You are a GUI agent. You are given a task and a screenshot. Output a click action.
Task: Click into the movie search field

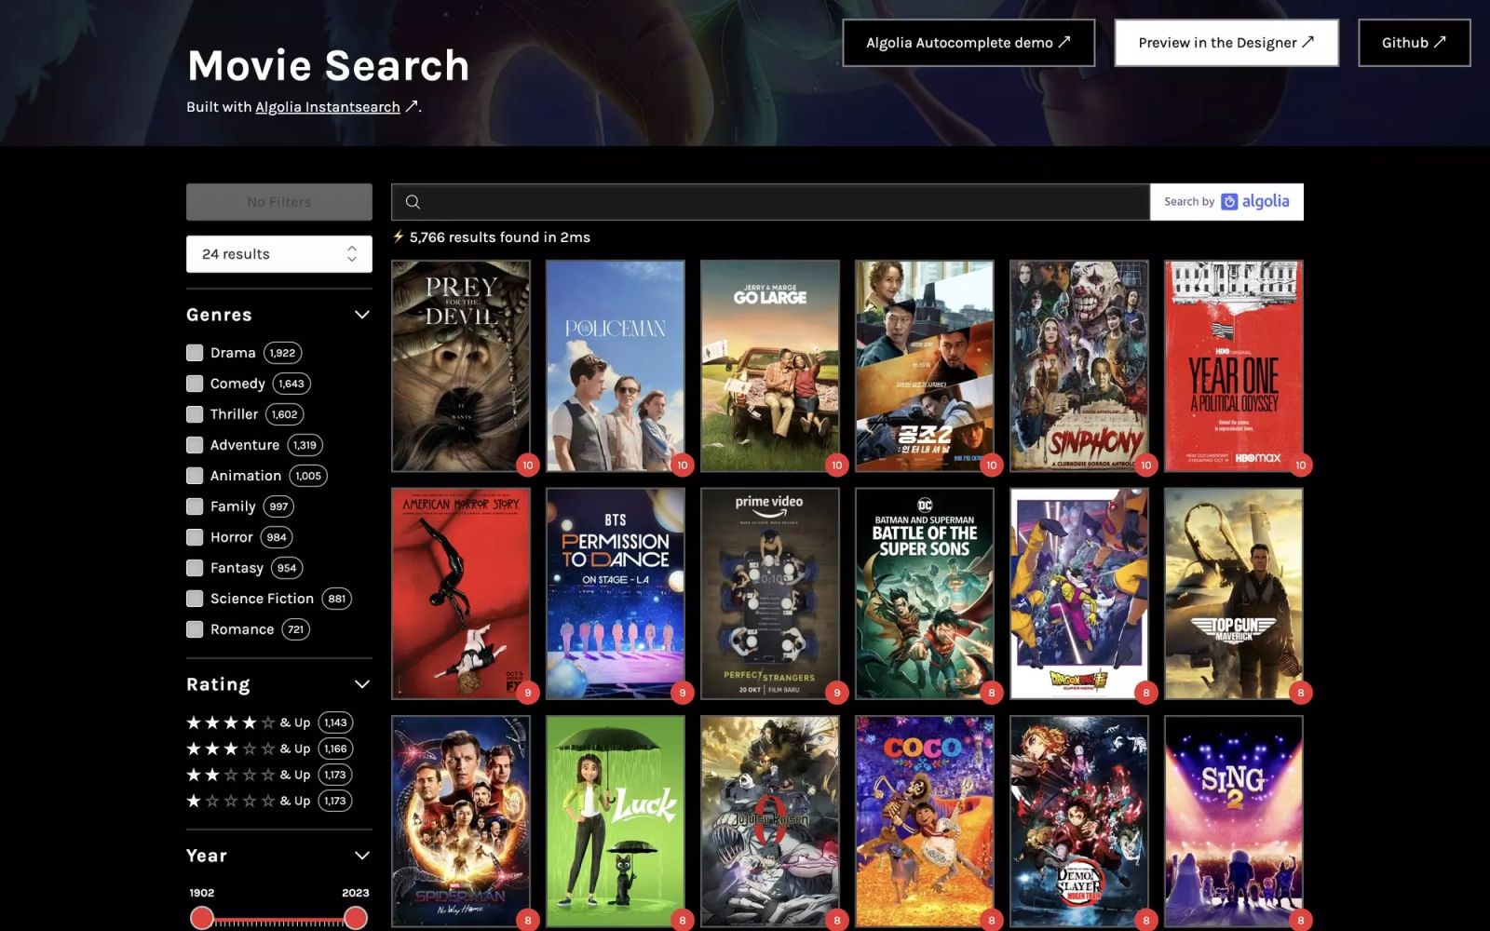tap(770, 202)
